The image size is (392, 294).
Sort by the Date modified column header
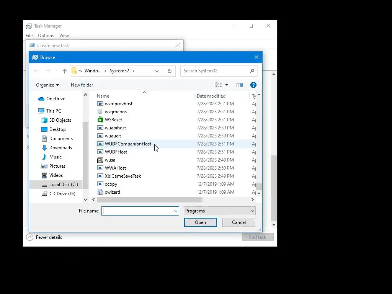[211, 96]
